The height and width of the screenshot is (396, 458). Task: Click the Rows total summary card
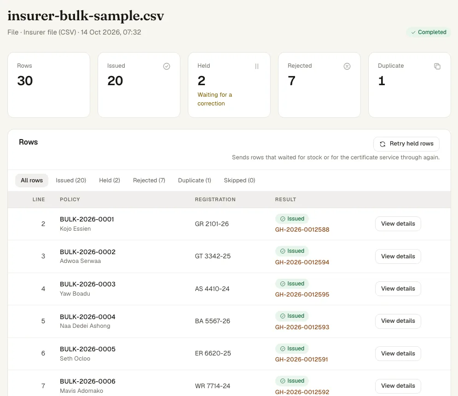pos(49,85)
